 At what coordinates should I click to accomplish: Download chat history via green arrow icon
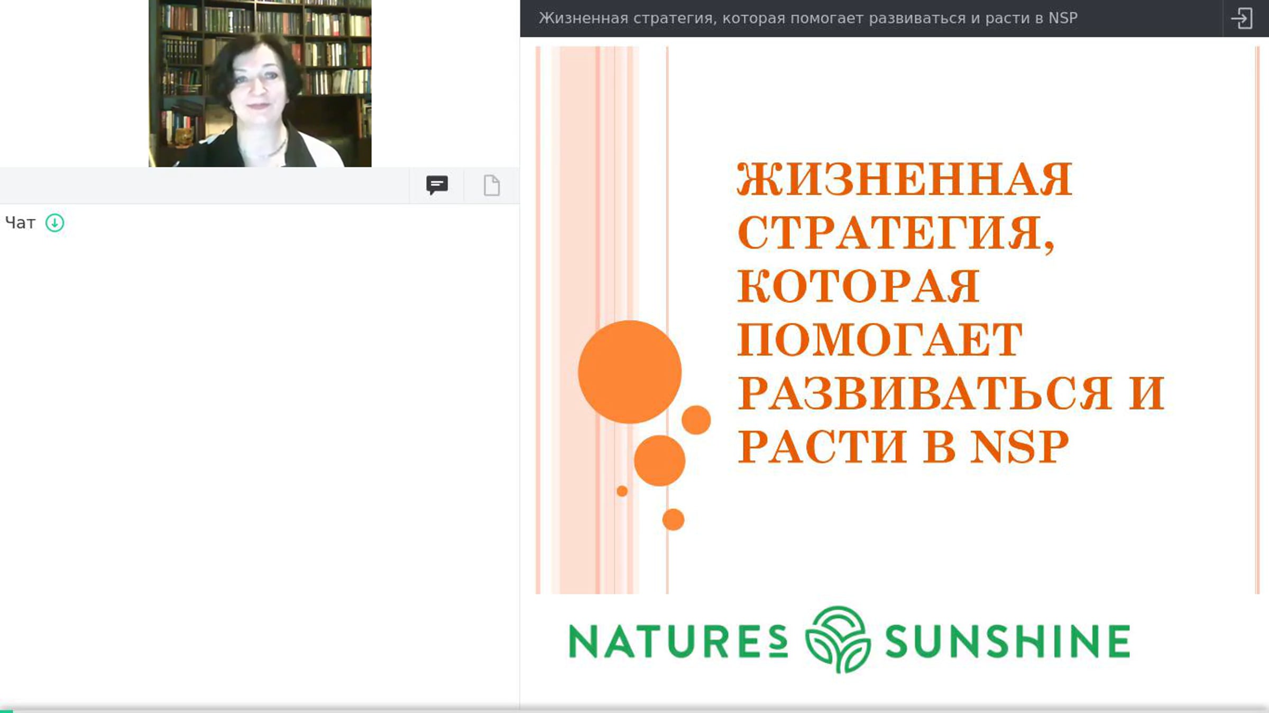pyautogui.click(x=55, y=223)
